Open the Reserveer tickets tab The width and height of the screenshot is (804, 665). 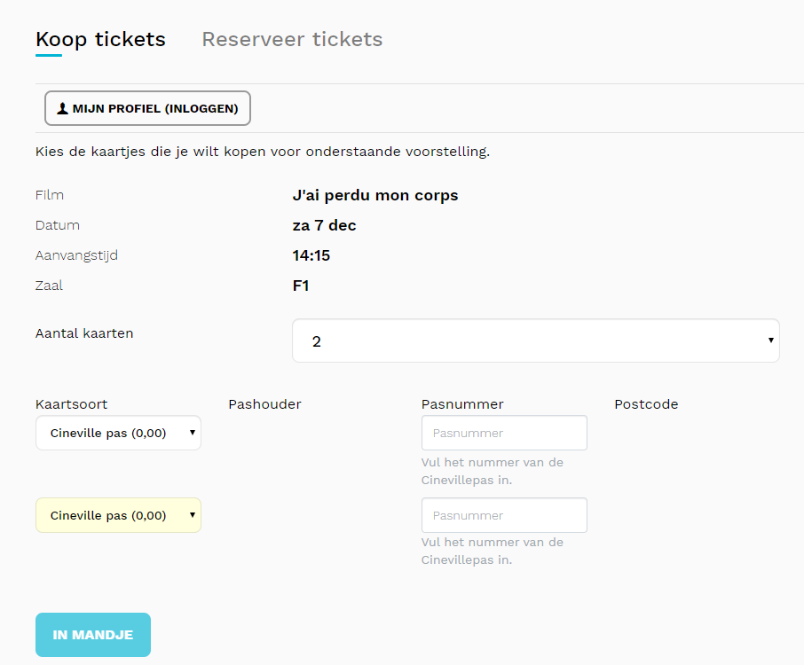pos(292,40)
